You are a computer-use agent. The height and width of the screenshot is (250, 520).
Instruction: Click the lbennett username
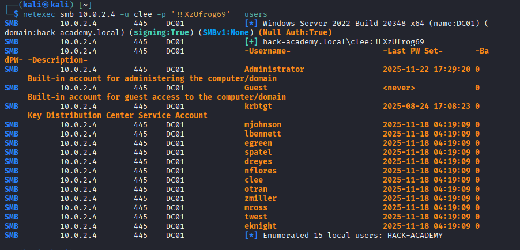pyautogui.click(x=263, y=134)
